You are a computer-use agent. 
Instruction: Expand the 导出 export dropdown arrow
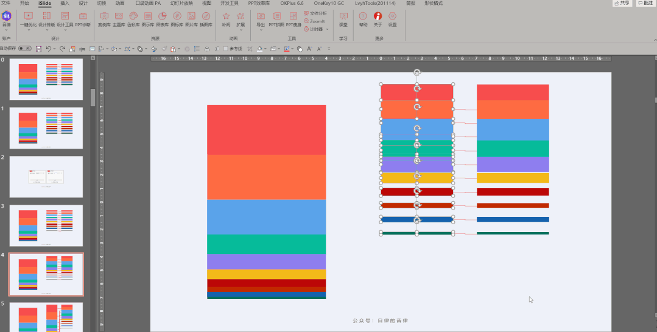point(261,30)
